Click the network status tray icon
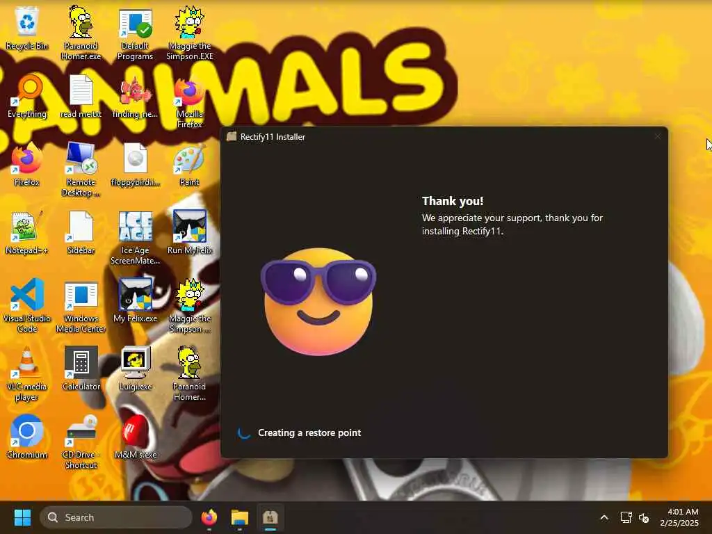The width and height of the screenshot is (712, 534). click(x=626, y=517)
